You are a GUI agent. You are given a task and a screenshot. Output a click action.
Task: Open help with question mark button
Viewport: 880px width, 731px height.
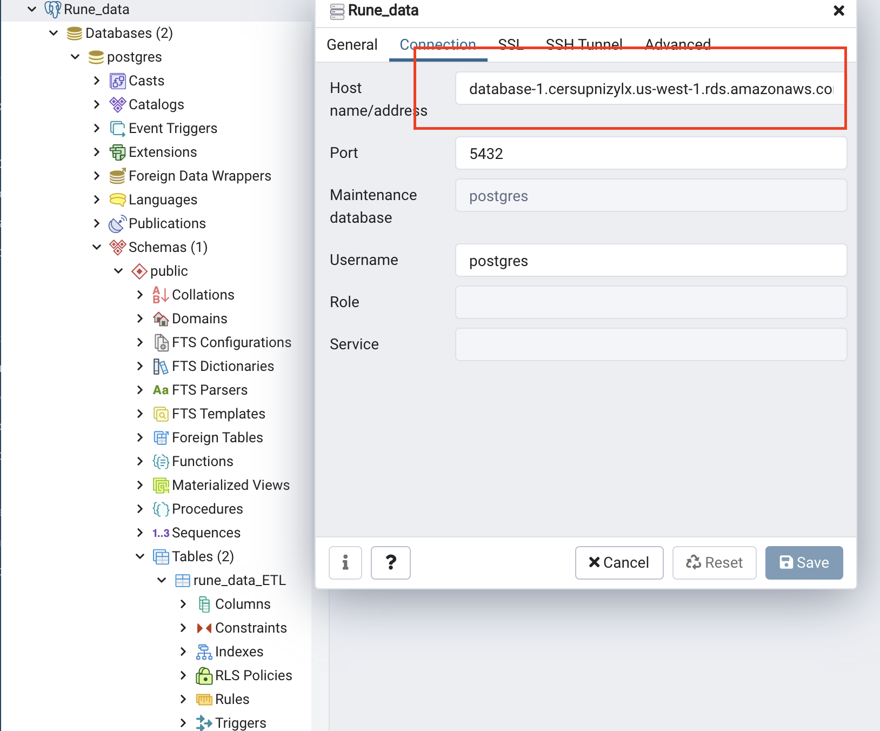pos(391,563)
